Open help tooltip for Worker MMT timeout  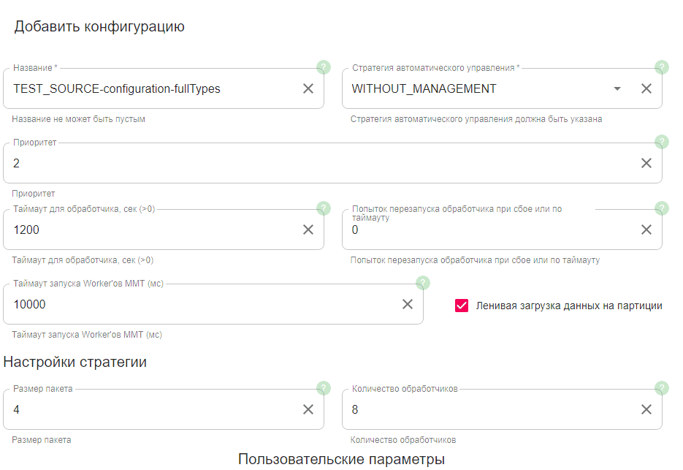(423, 283)
